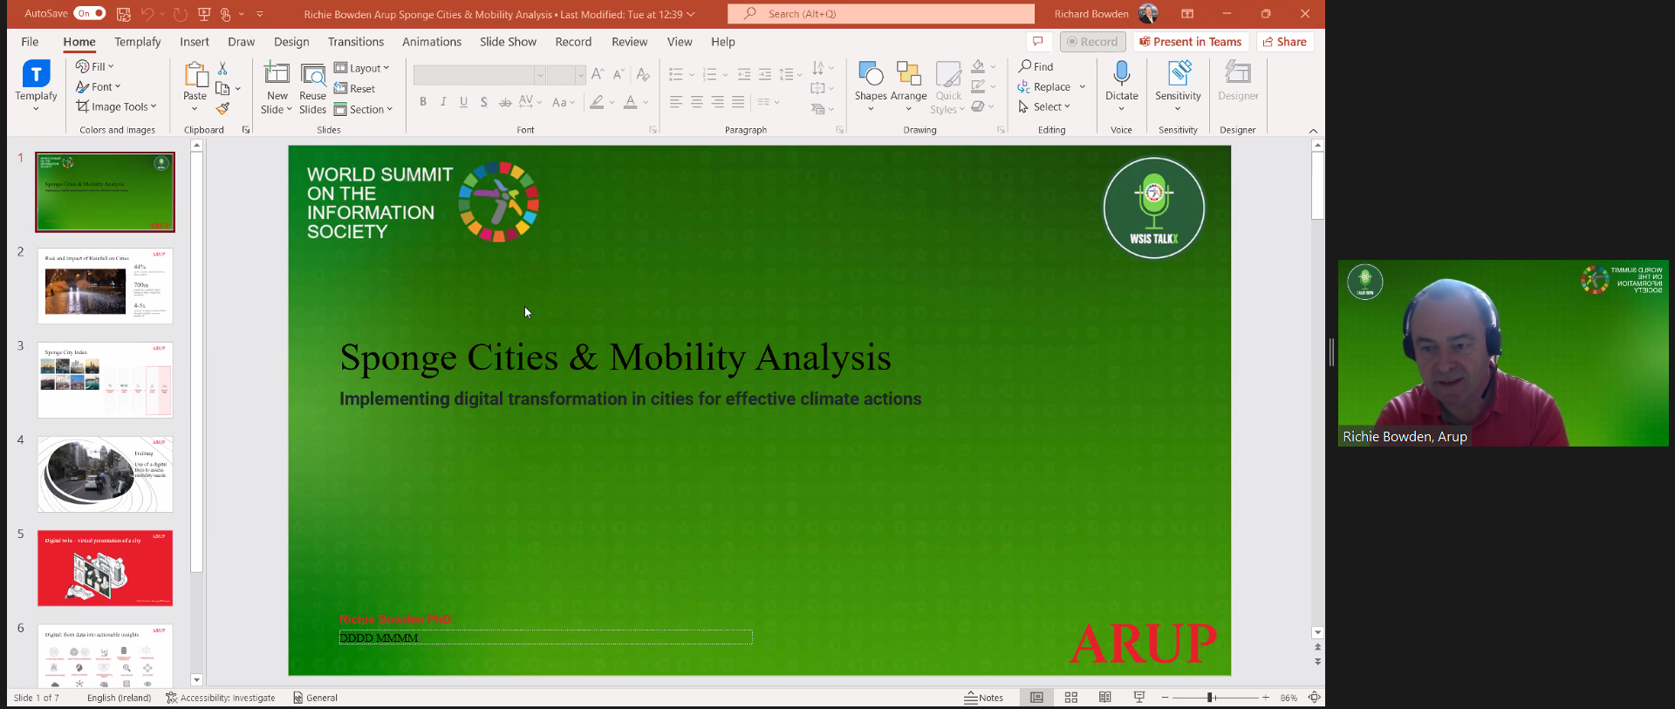Adjust the zoom slider handle
1675x709 pixels.
click(x=1211, y=698)
